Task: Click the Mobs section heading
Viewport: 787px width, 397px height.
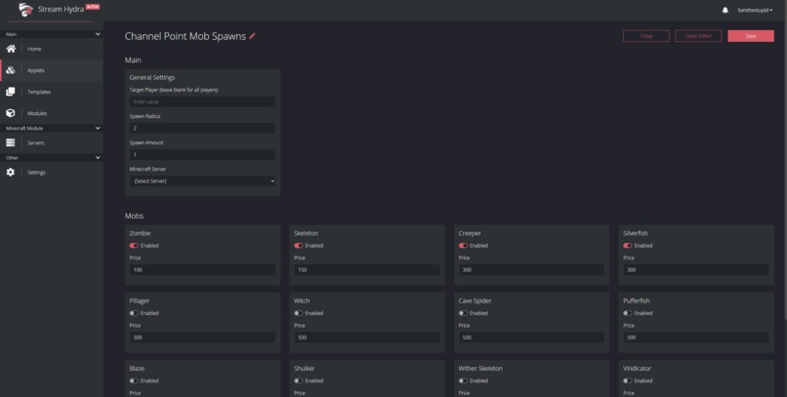Action: [x=134, y=216]
